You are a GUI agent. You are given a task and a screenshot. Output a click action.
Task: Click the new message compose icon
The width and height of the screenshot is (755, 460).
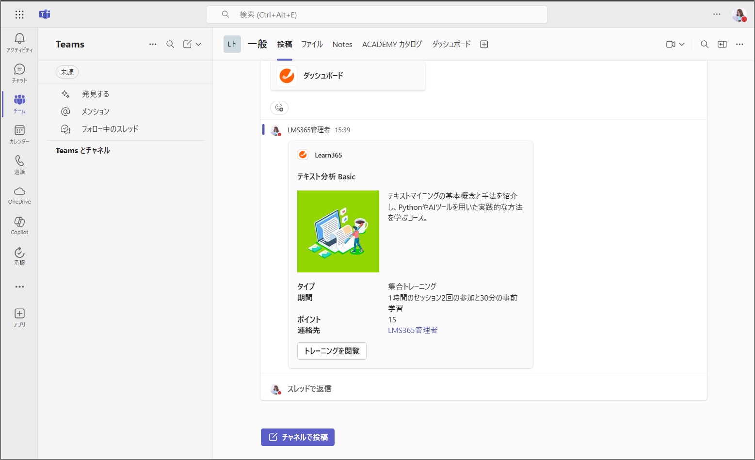pyautogui.click(x=187, y=44)
